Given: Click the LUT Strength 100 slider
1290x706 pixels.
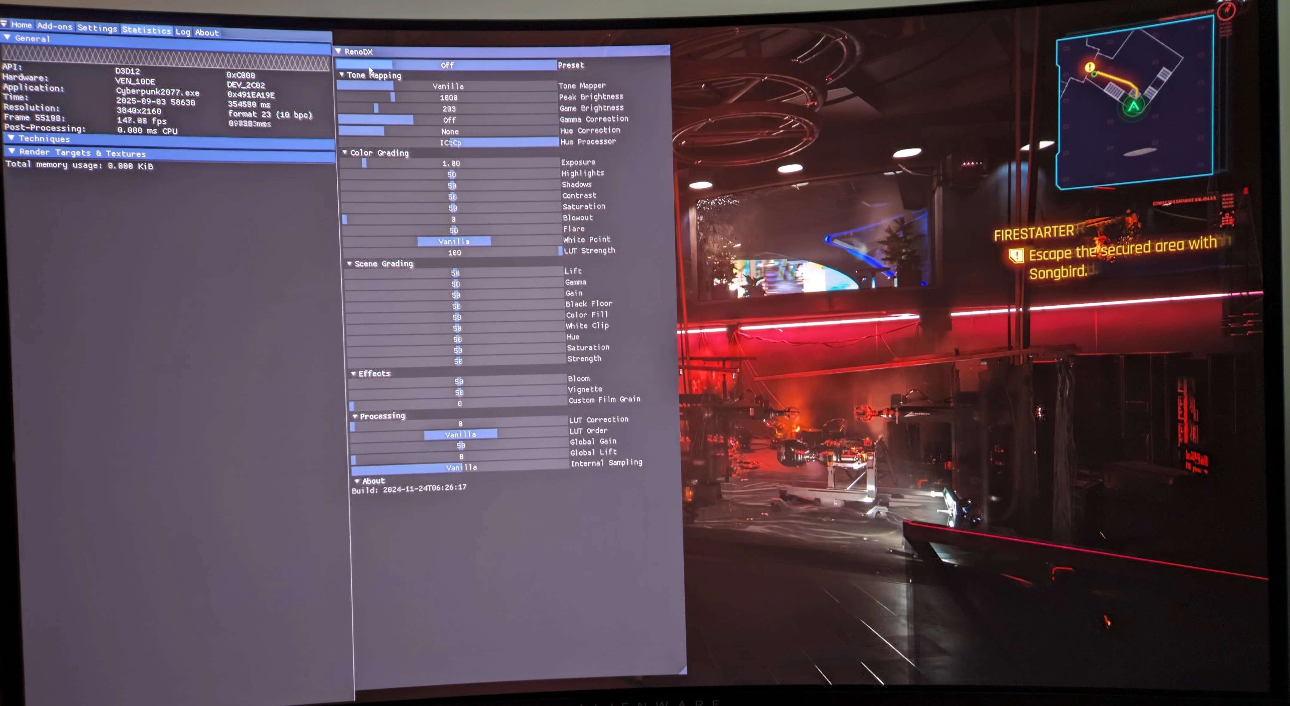Looking at the screenshot, I should click(x=454, y=253).
